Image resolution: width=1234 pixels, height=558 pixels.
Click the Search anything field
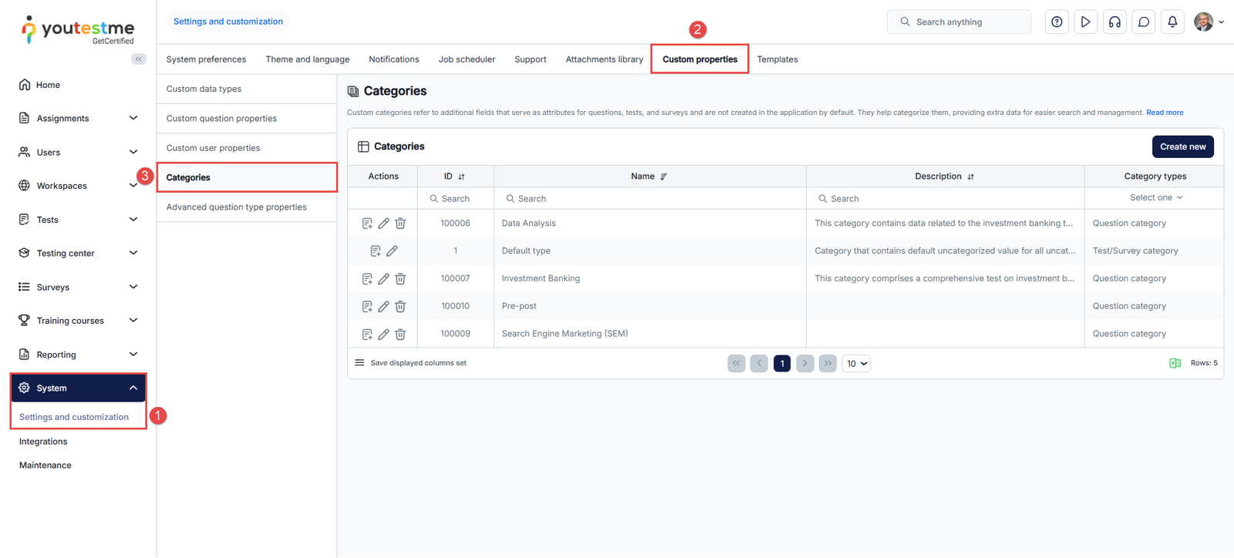(959, 22)
